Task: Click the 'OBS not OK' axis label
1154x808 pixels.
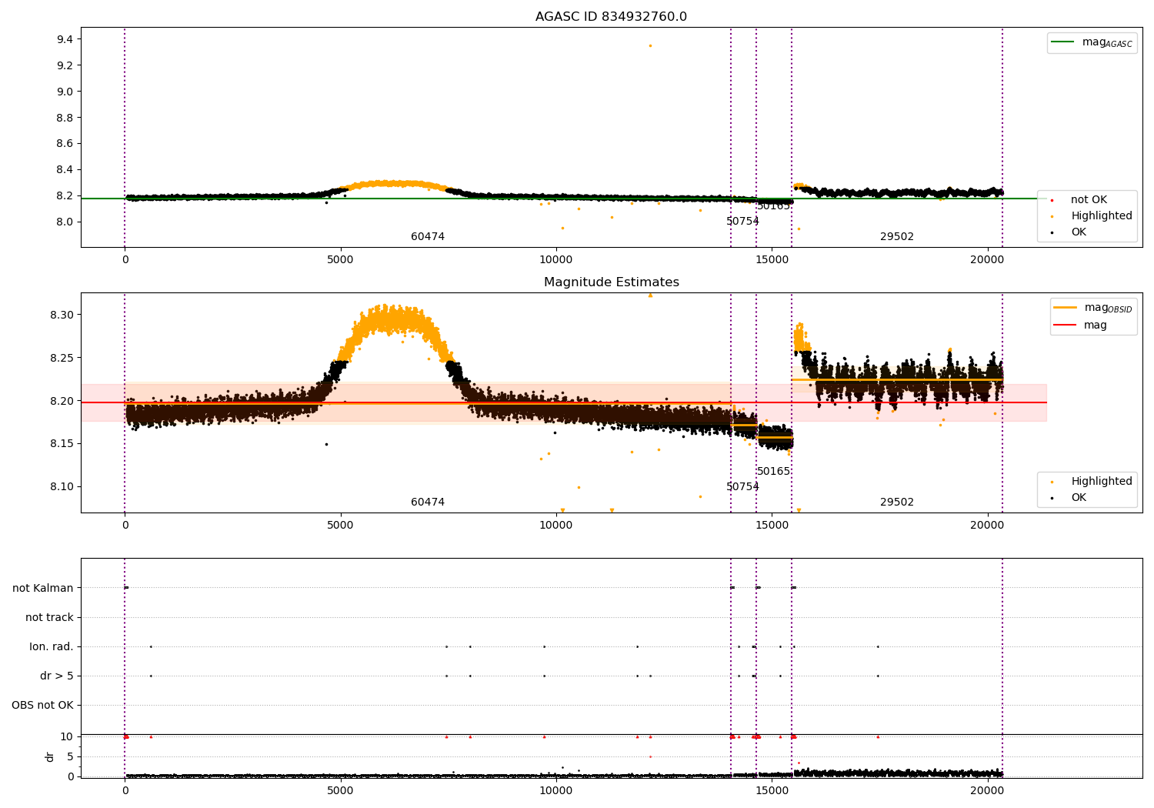Action: pos(42,705)
